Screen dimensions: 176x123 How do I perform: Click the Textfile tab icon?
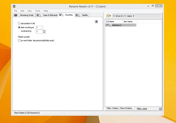pyautogui.click(x=77, y=15)
